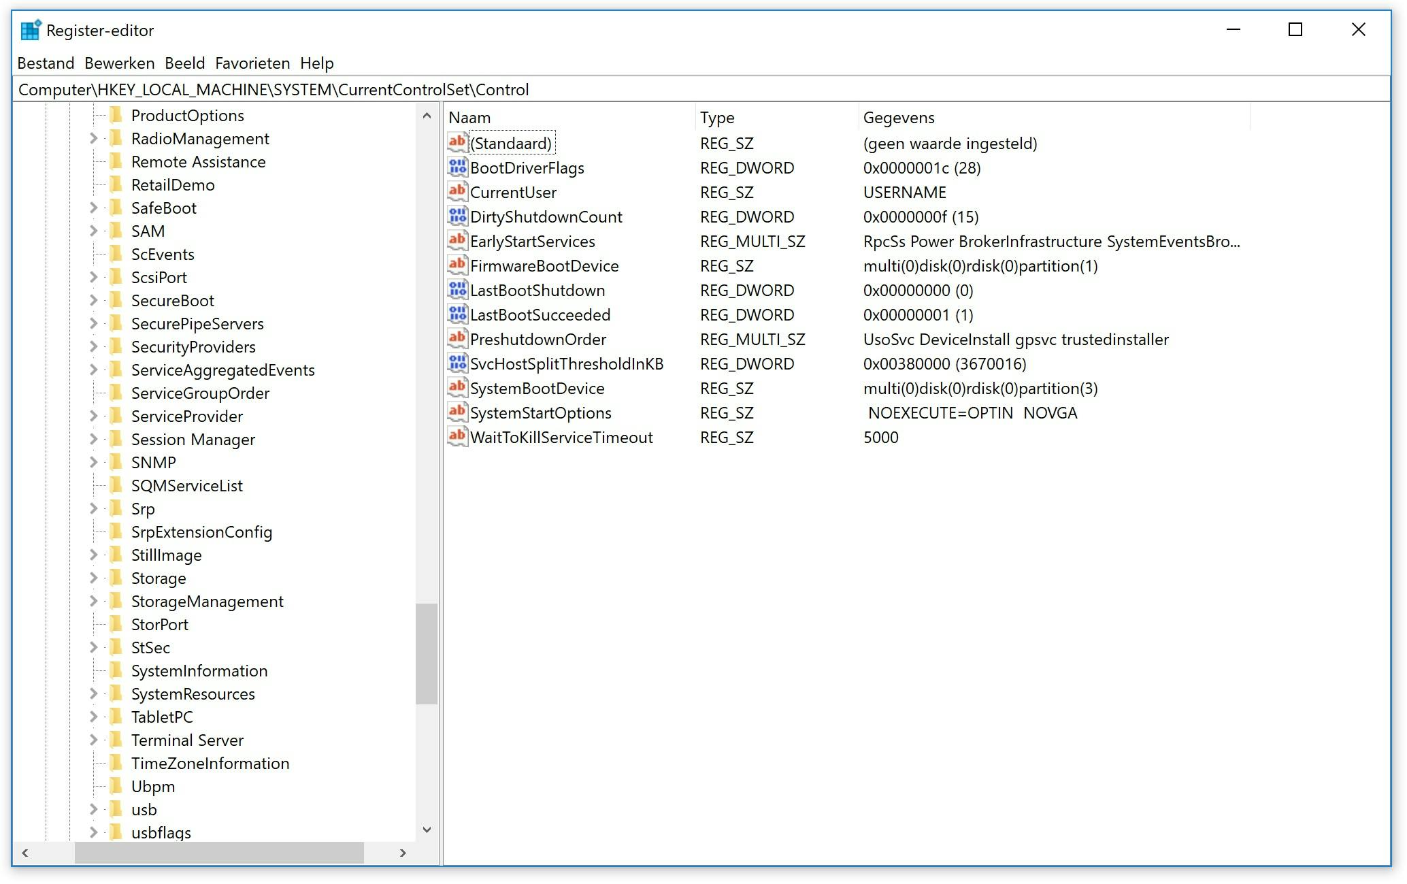Click the CurrentUser string value icon
The height and width of the screenshot is (884, 1407).
point(457,191)
